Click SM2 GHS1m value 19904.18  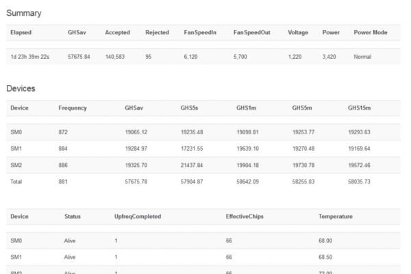point(248,166)
